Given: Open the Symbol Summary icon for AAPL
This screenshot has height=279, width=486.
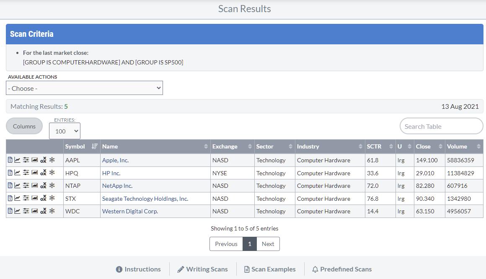Looking at the screenshot, I should pos(10,160).
